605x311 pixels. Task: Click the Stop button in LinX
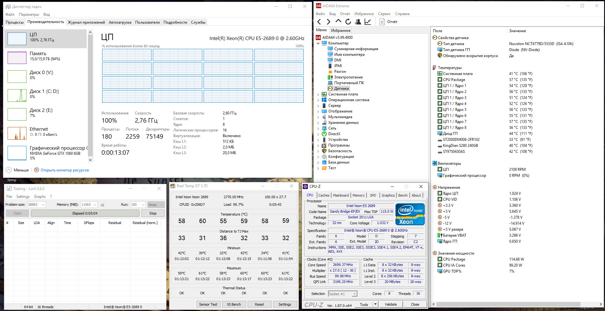point(153,213)
